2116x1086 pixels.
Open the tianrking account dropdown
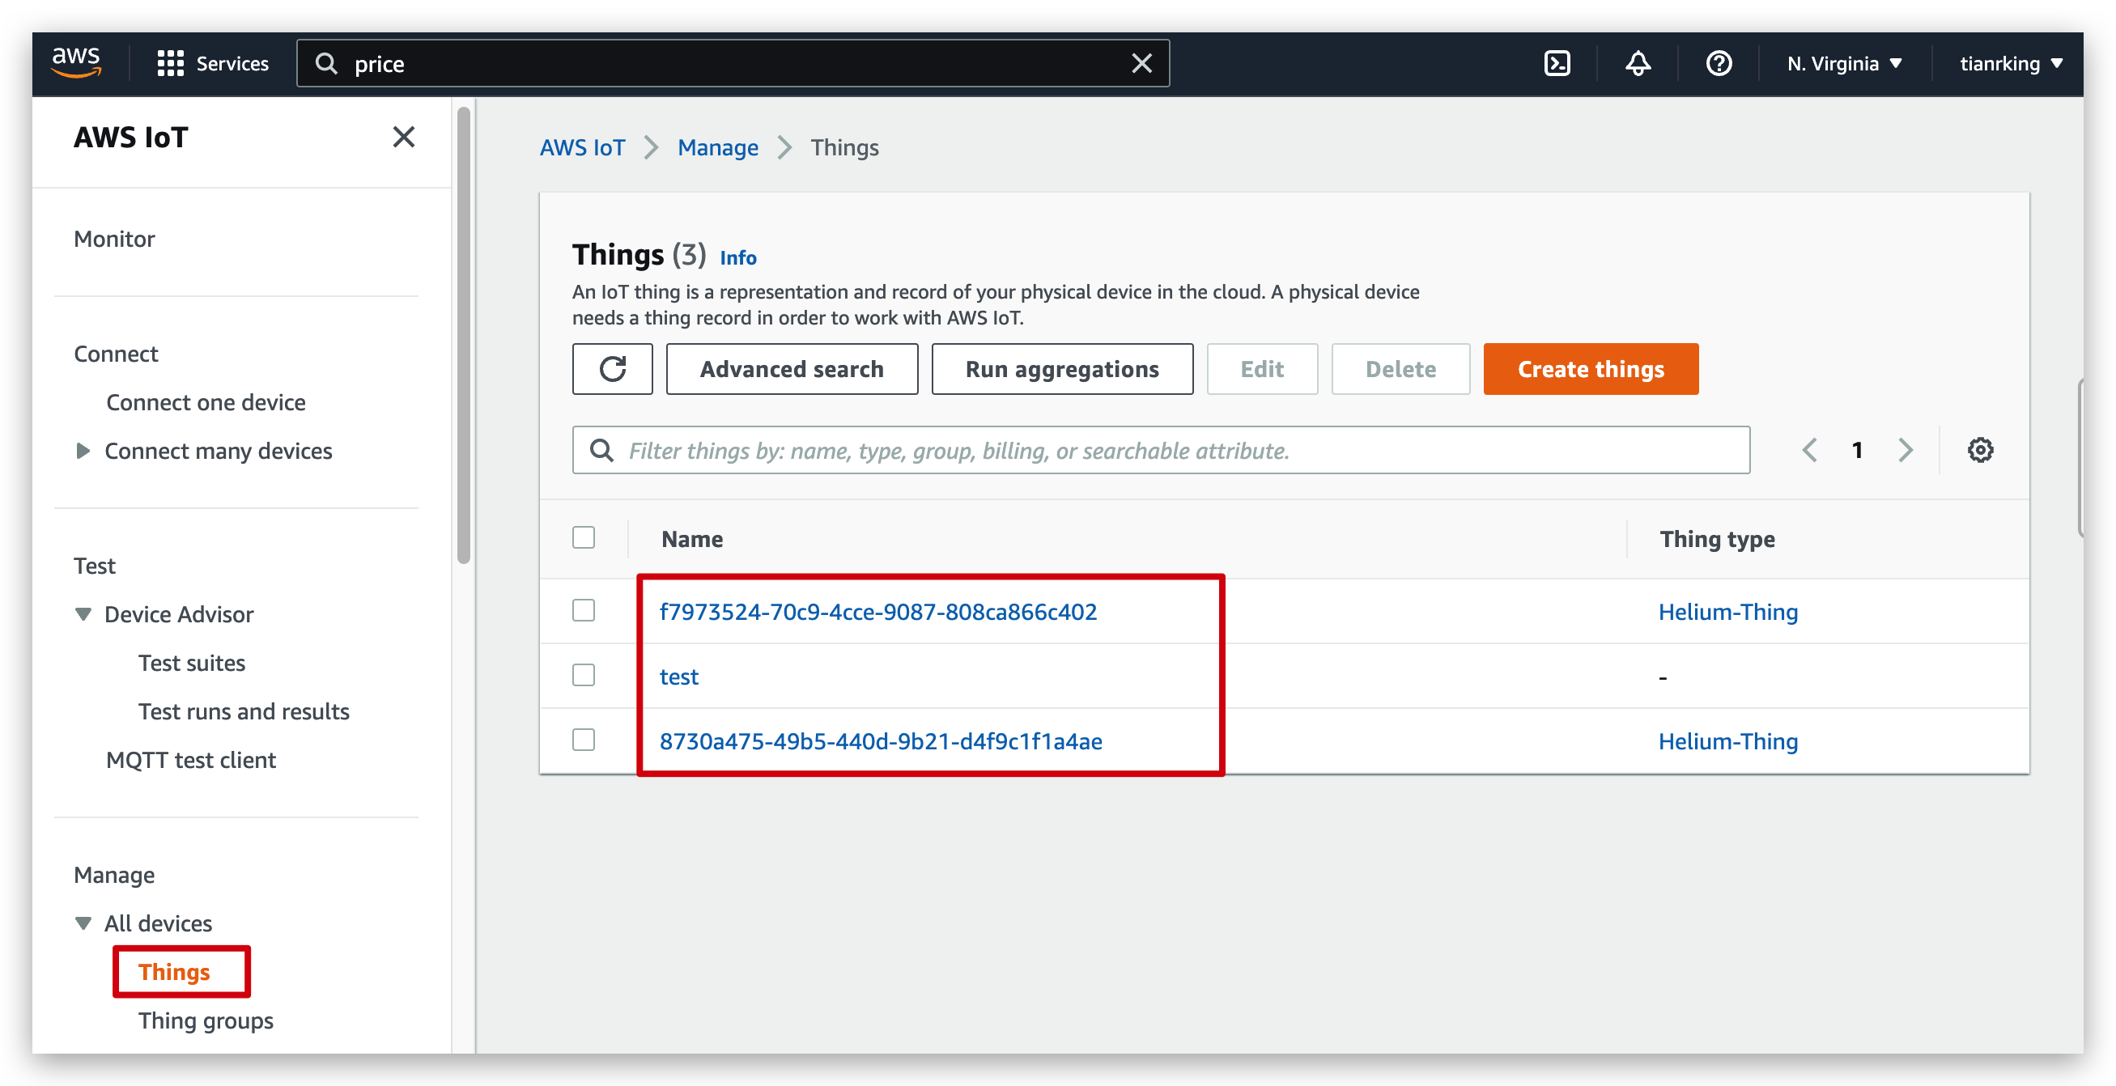click(x=2010, y=63)
